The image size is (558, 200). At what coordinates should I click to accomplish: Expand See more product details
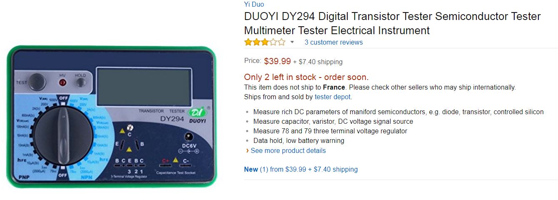pos(288,150)
